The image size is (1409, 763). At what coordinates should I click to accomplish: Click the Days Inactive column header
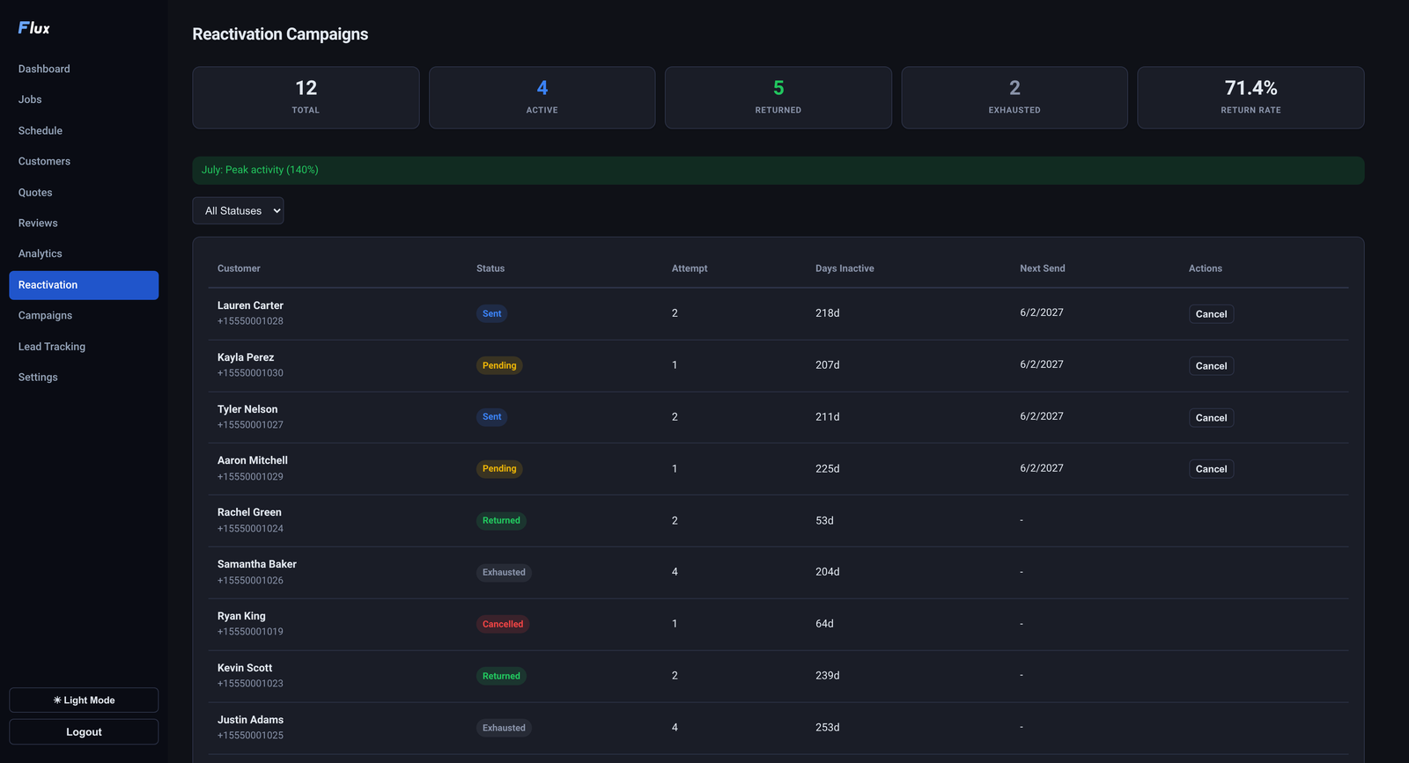point(845,268)
